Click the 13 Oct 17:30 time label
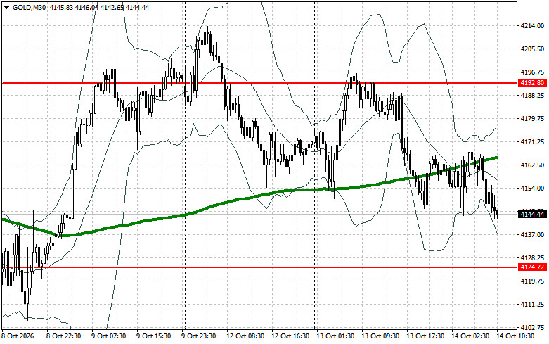549x344 pixels. coord(425,336)
